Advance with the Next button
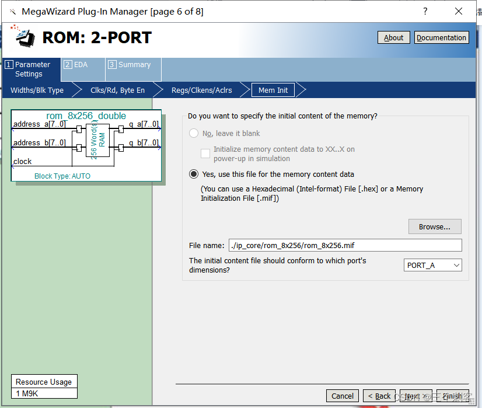Image resolution: width=482 pixels, height=408 pixels. click(416, 396)
